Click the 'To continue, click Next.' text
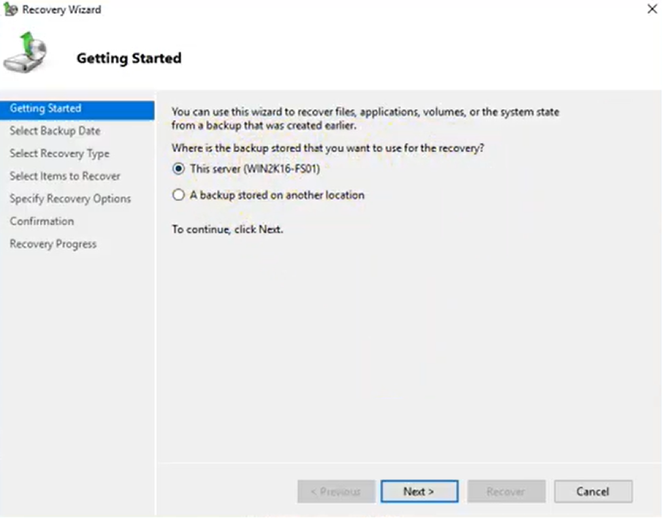Image resolution: width=663 pixels, height=518 pixels. click(x=227, y=229)
